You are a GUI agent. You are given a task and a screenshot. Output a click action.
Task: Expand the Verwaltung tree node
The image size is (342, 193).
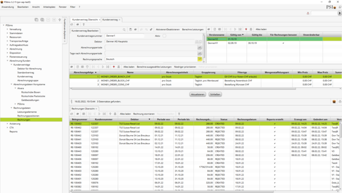[x=7, y=29]
